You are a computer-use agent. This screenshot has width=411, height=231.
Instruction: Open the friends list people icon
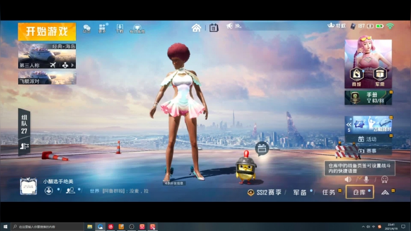(70, 190)
